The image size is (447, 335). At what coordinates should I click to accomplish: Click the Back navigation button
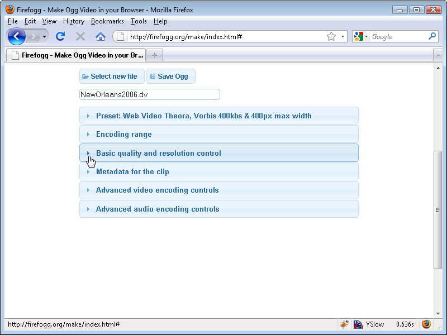[16, 36]
